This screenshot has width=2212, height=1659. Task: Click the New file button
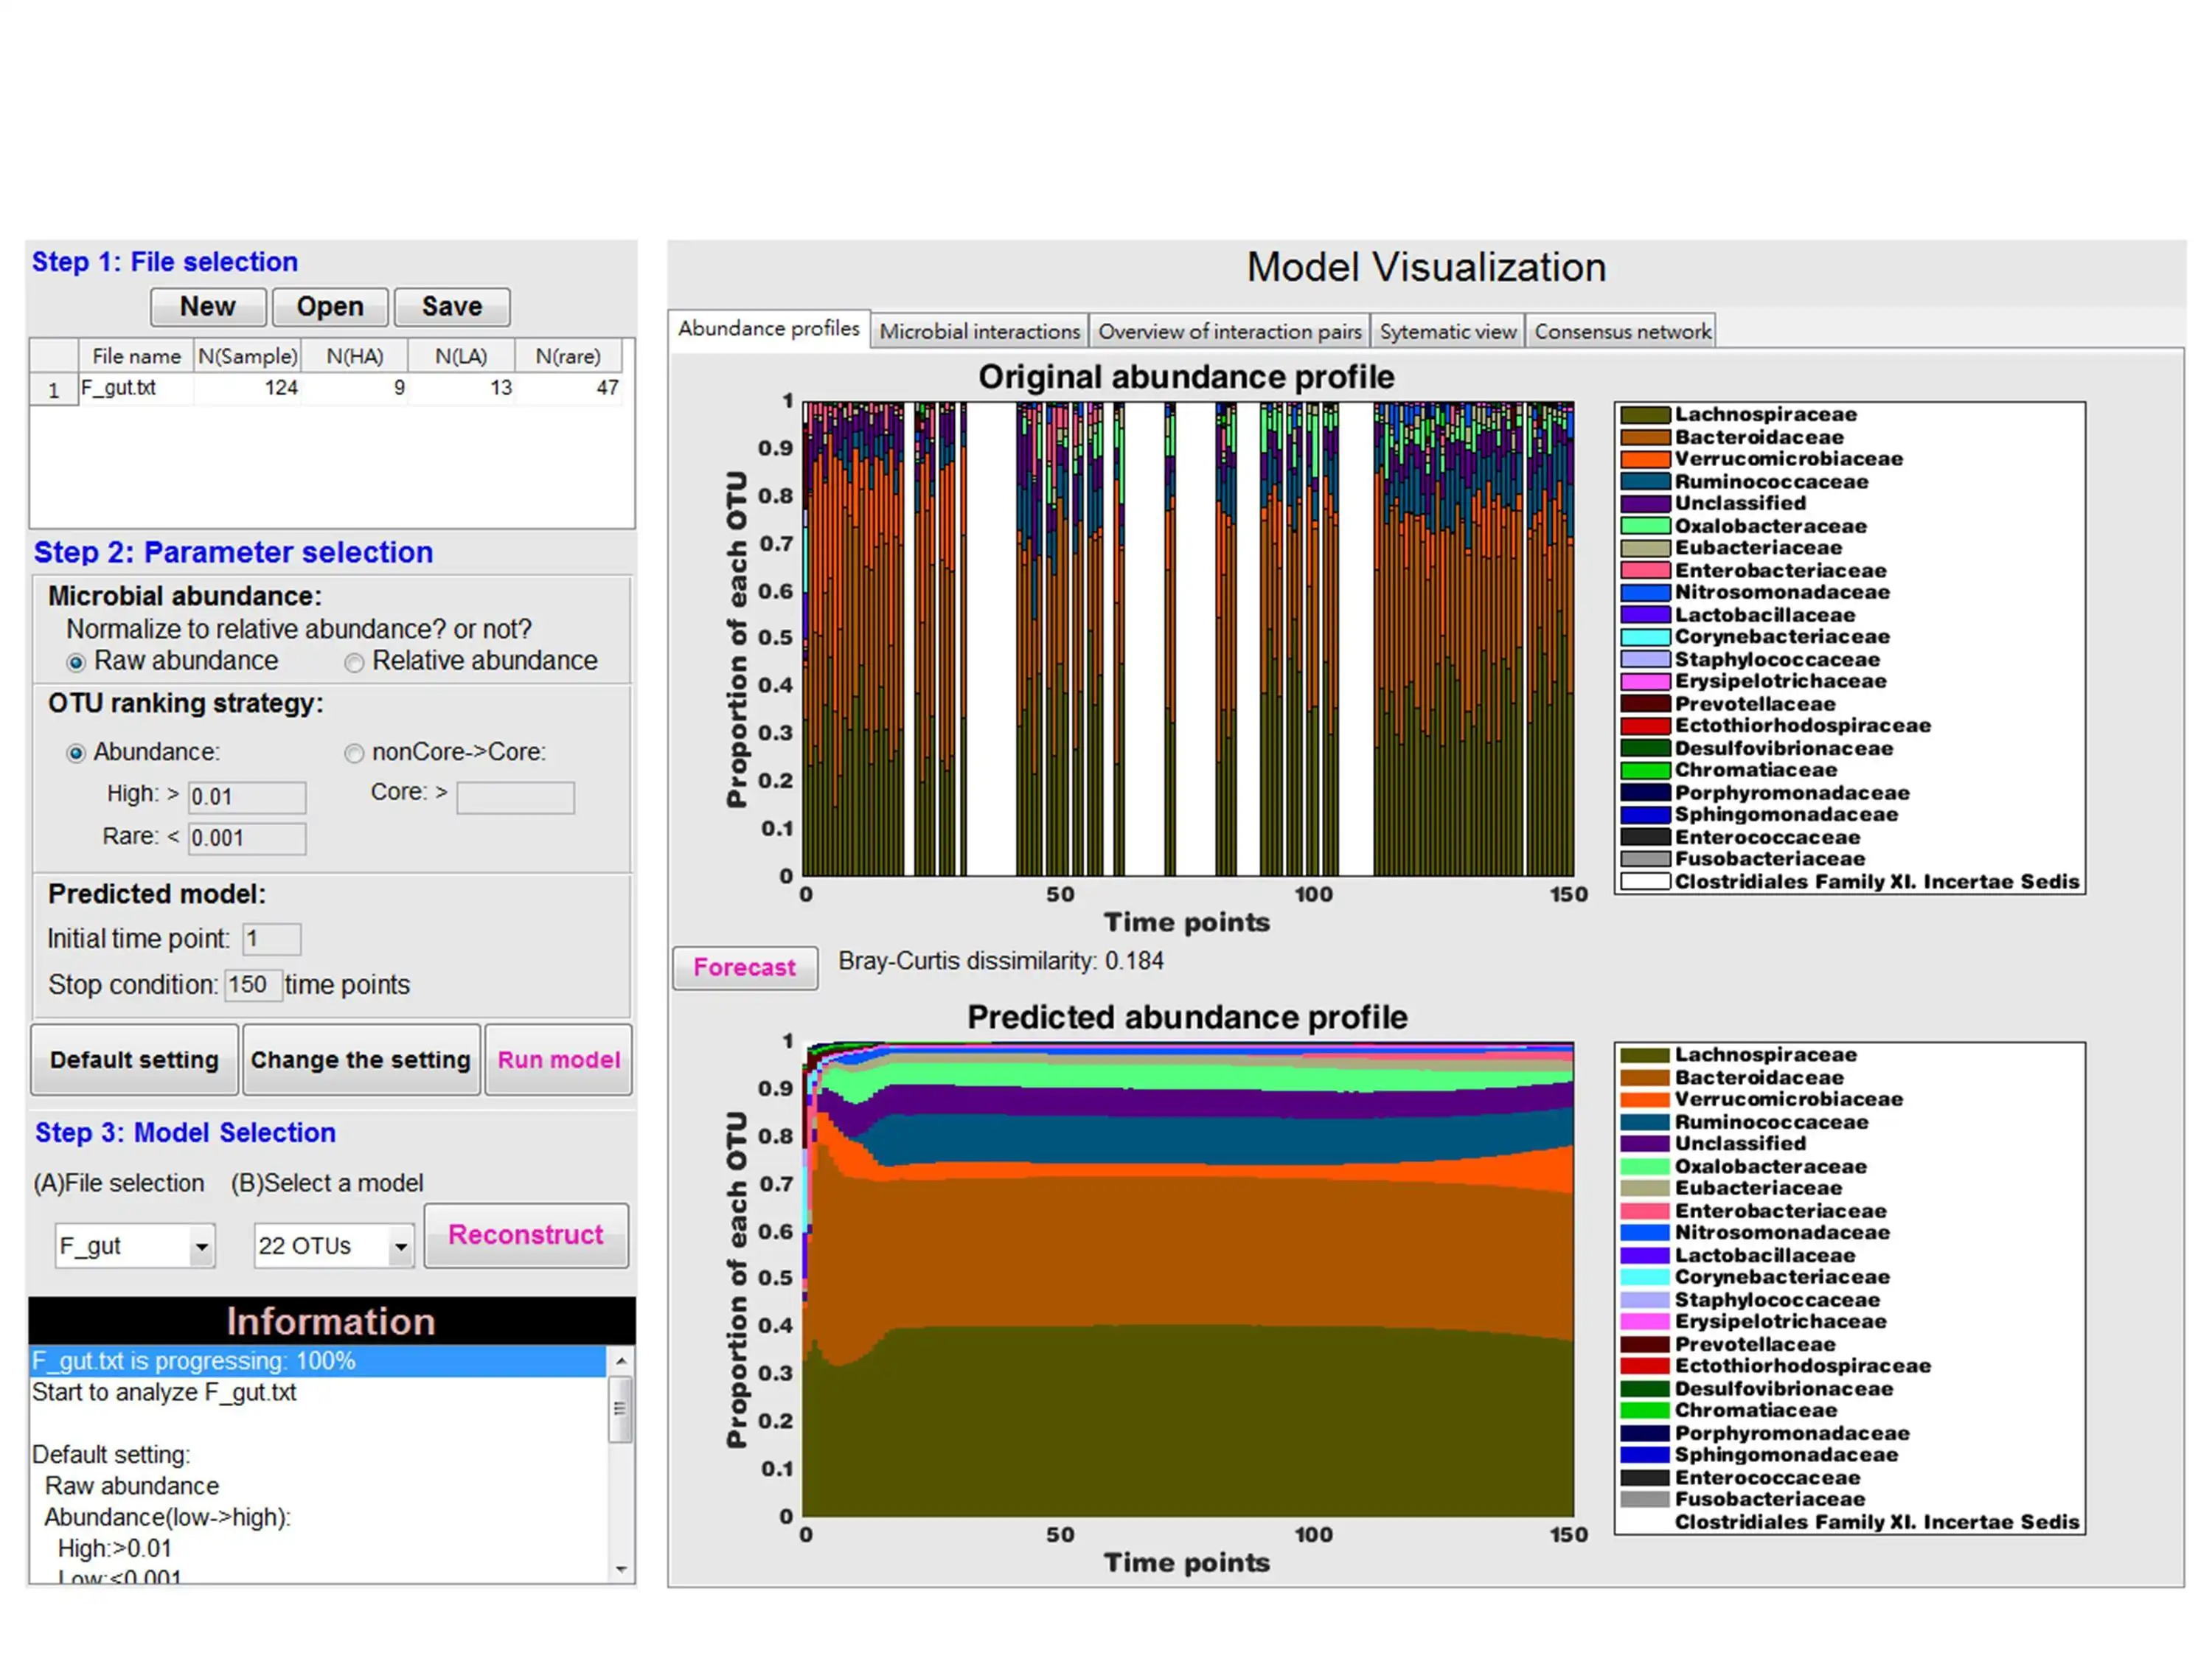[x=208, y=307]
